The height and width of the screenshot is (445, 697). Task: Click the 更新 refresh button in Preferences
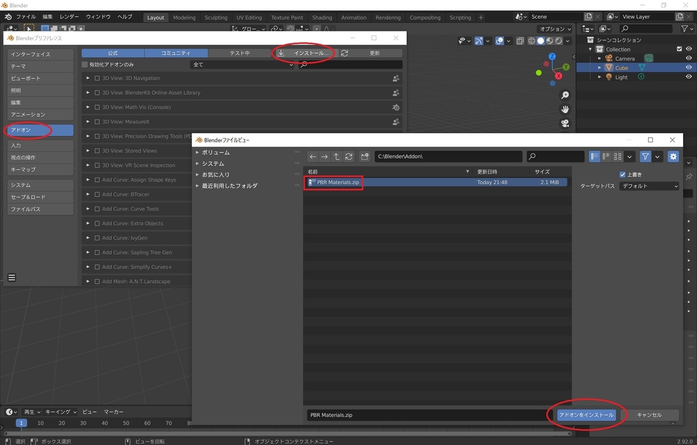(370, 53)
